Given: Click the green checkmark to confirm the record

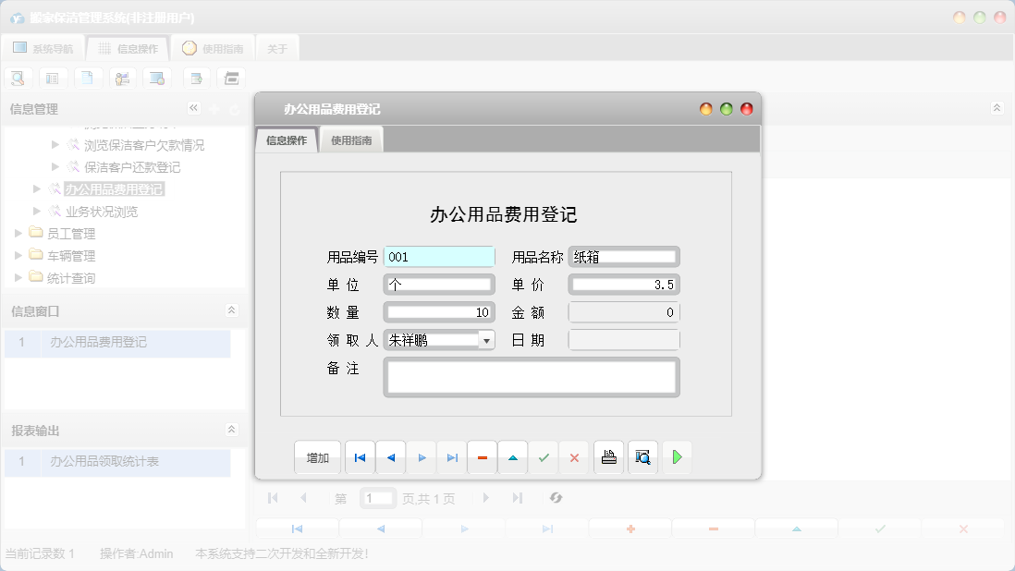Looking at the screenshot, I should (x=544, y=457).
